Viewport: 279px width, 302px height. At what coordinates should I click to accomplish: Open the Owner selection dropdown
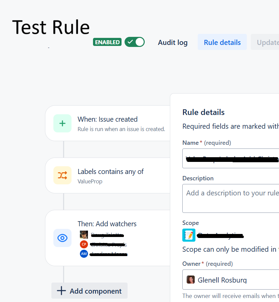click(x=235, y=279)
